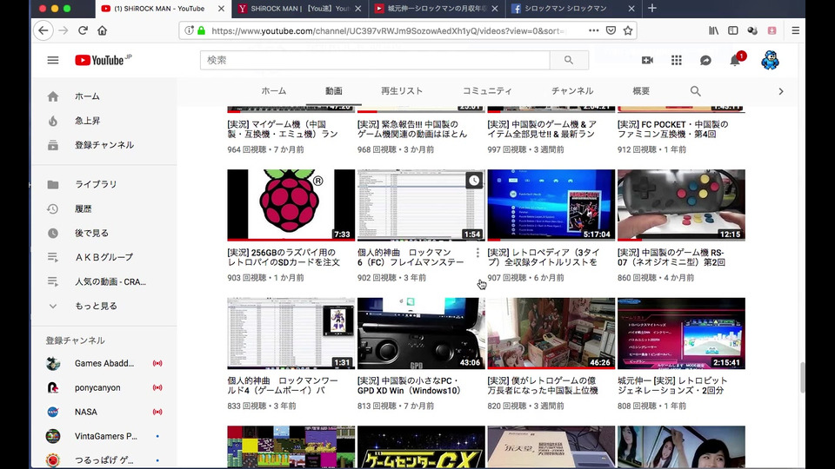Image resolution: width=835 pixels, height=469 pixels.
Task: Click the search magnifier button
Action: point(569,60)
